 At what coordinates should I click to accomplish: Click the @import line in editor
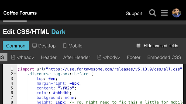(x=100, y=69)
